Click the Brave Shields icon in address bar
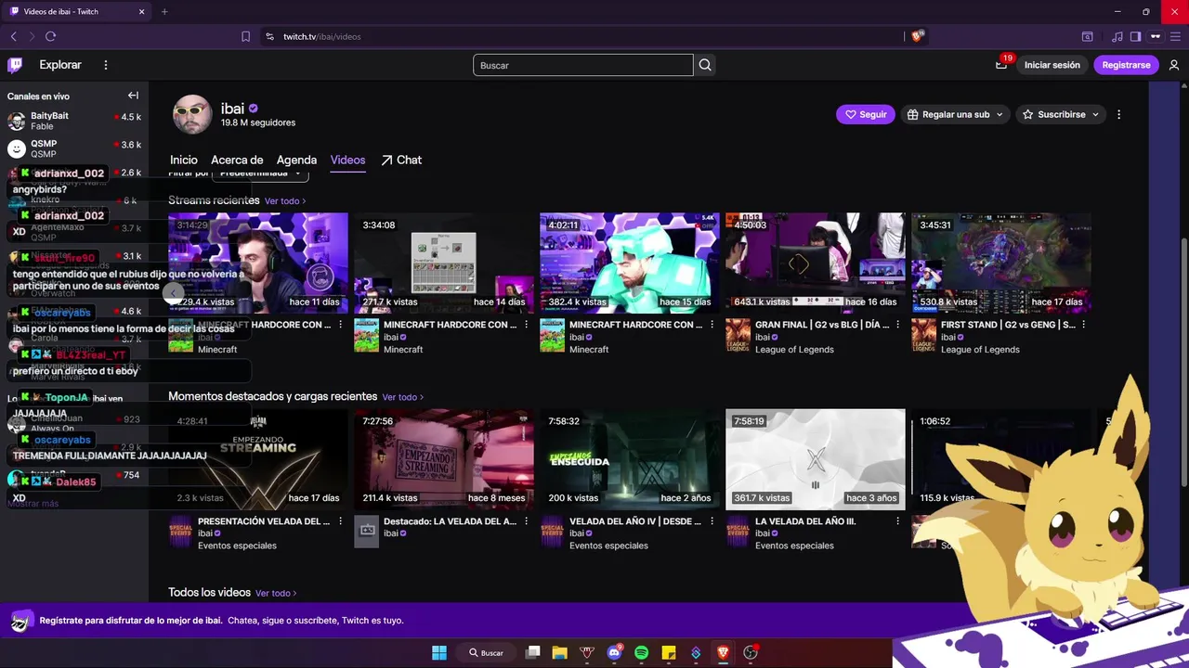Viewport: 1189px width, 668px height. pyautogui.click(x=918, y=36)
